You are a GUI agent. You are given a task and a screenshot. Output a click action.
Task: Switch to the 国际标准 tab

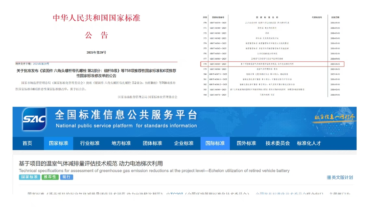[x=215, y=143]
